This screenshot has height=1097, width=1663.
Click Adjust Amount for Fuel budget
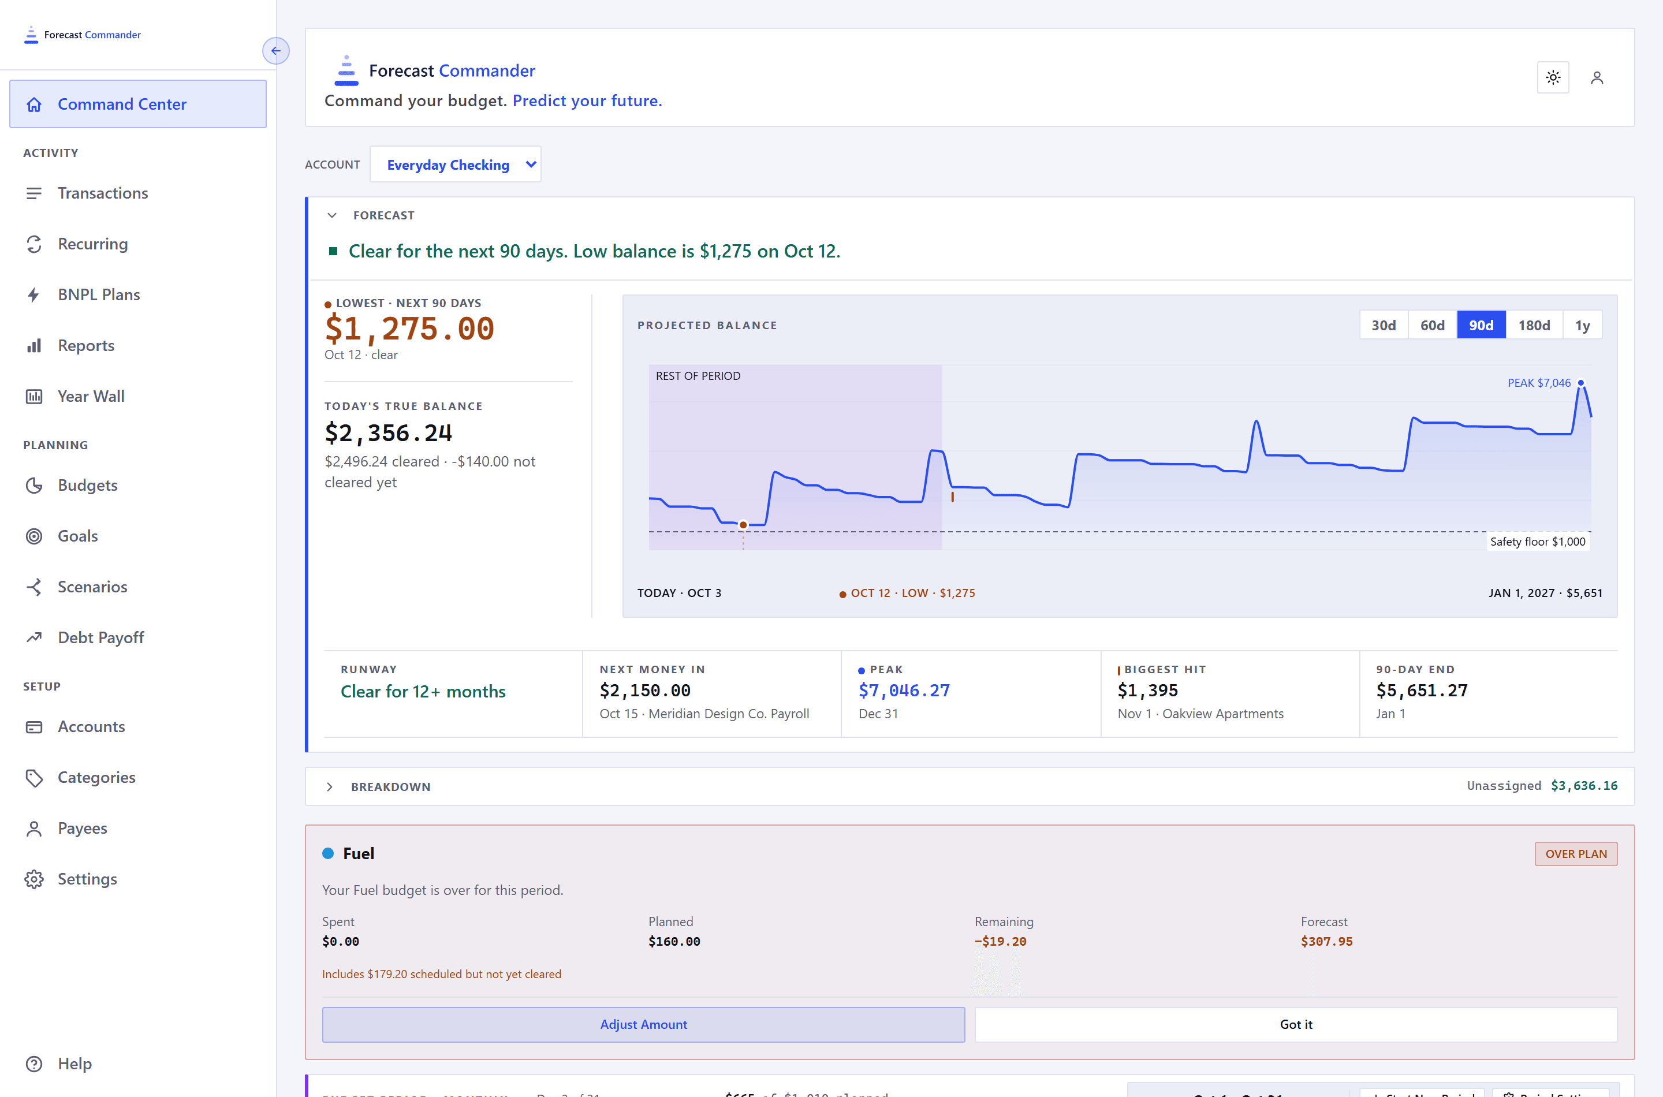click(x=643, y=1024)
